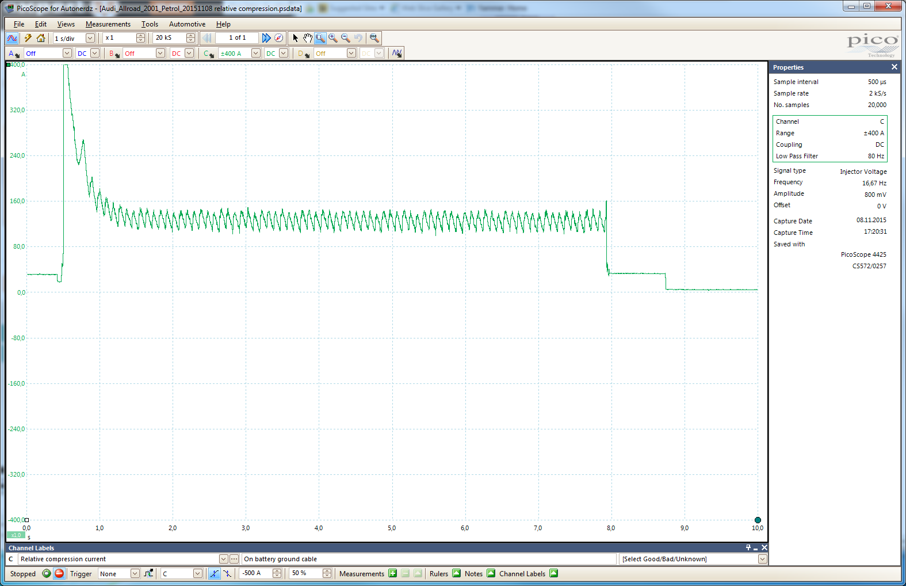Click the 1 of 1 buffer field
Viewport: 906px width, 586px height.
point(237,38)
